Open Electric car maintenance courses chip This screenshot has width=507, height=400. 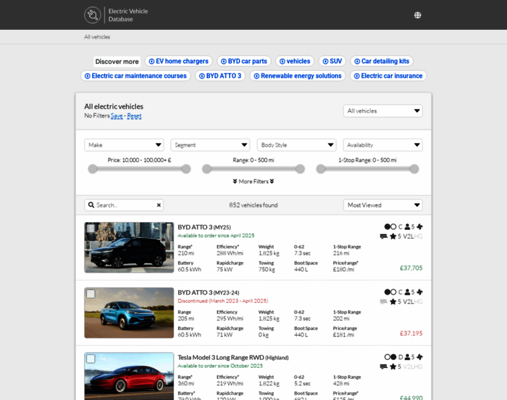pyautogui.click(x=135, y=76)
